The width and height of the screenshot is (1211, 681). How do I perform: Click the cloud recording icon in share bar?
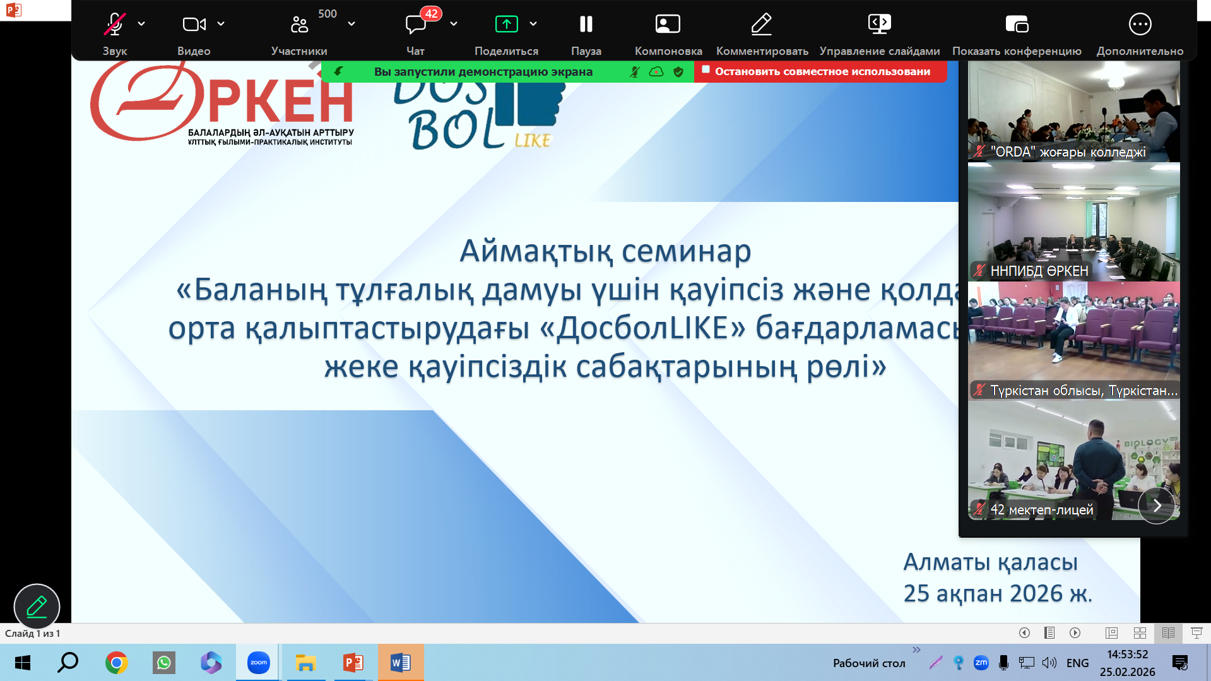[656, 72]
